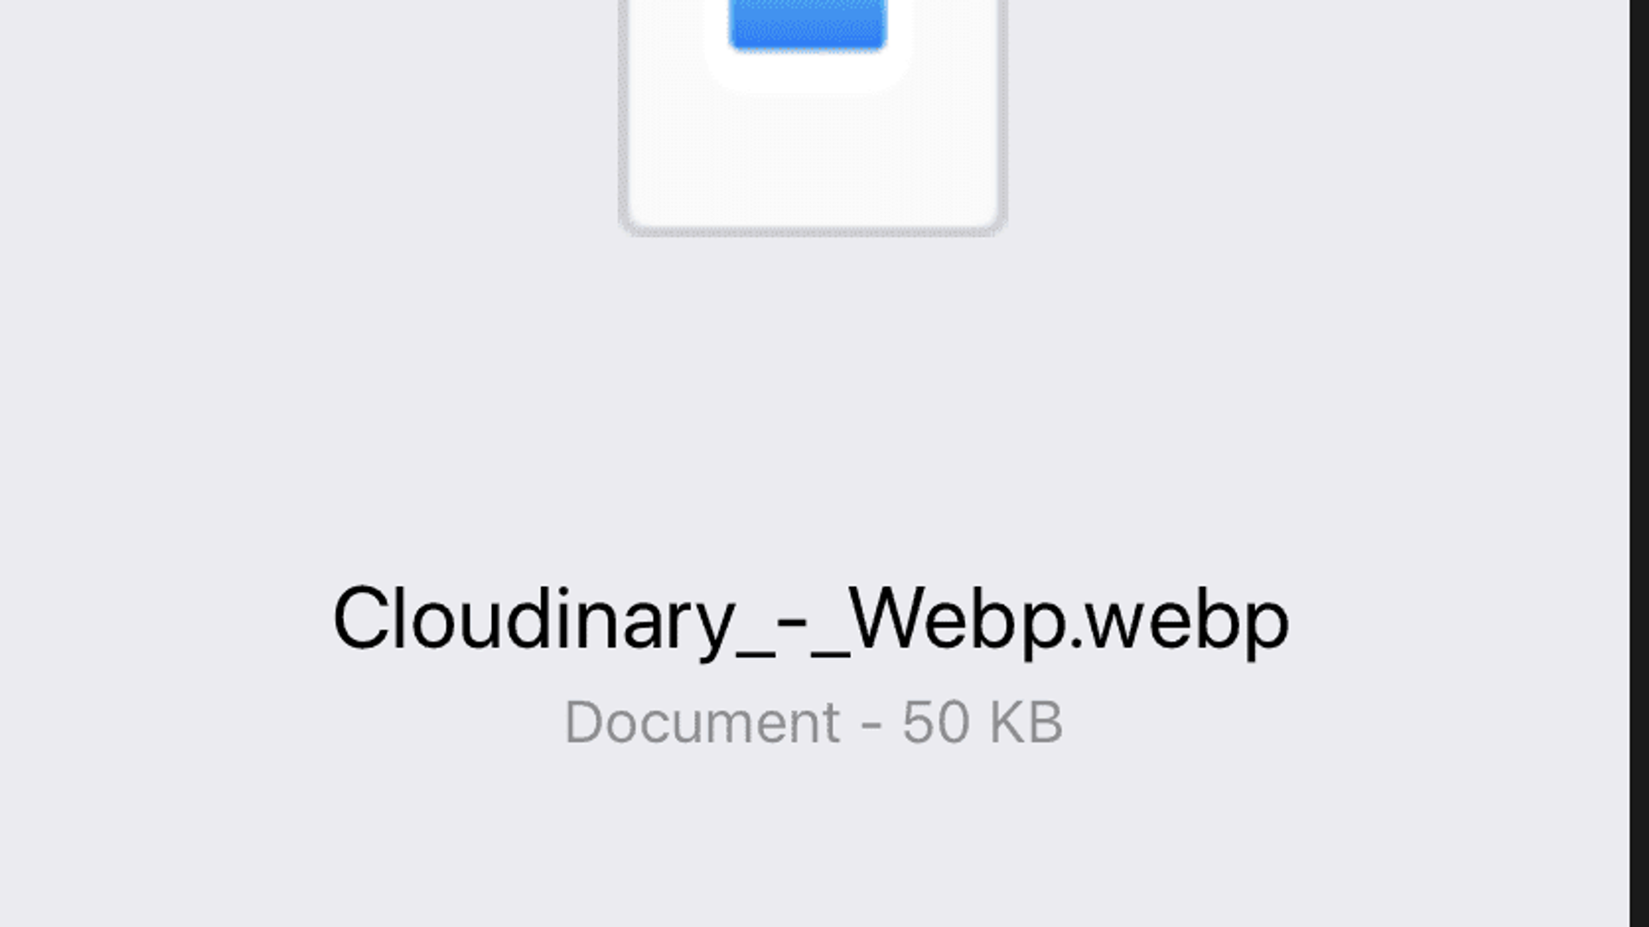Select the Document - 50 KB subtitle

click(813, 722)
